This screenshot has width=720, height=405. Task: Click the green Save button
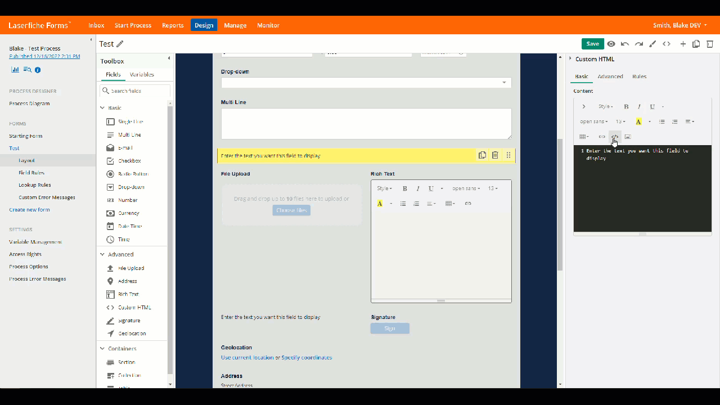point(592,44)
